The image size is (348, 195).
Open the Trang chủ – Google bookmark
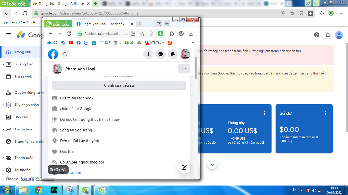click(21, 22)
